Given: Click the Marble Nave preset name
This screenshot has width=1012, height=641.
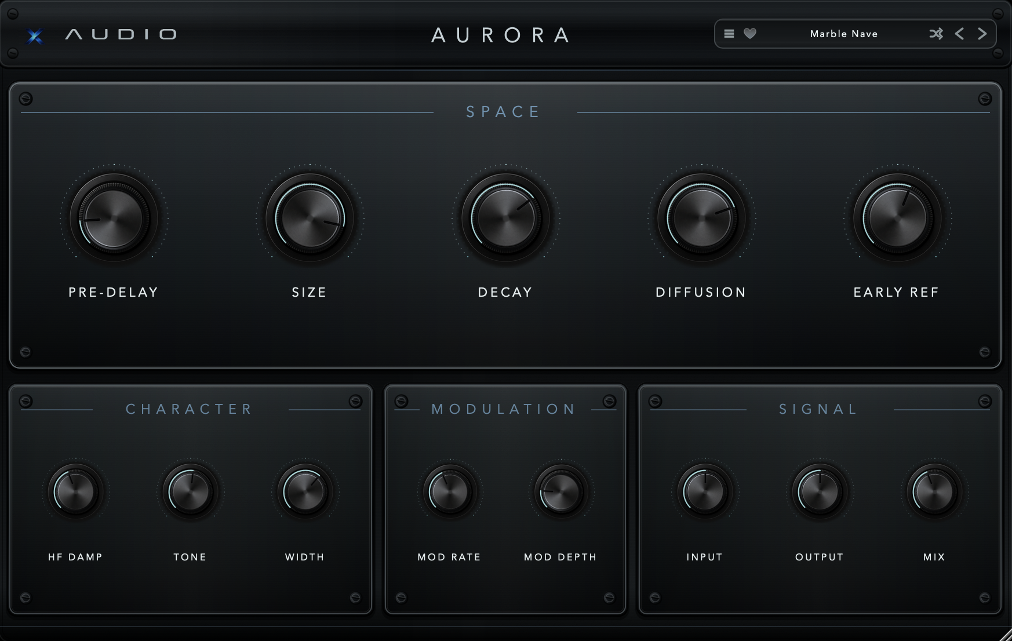Looking at the screenshot, I should [x=844, y=34].
